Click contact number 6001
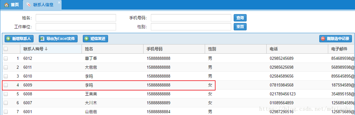The image size is (355, 115). 28,112
